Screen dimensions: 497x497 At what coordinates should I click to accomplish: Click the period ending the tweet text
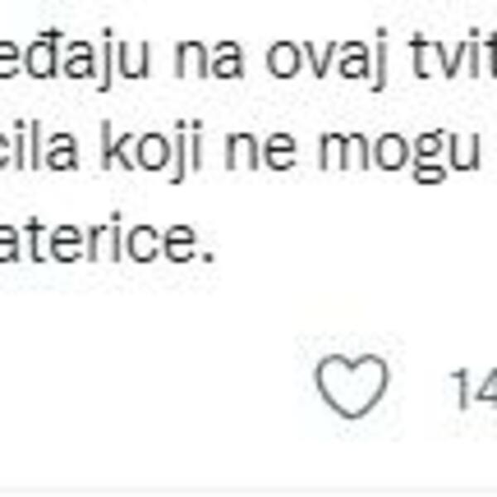pos(208,253)
